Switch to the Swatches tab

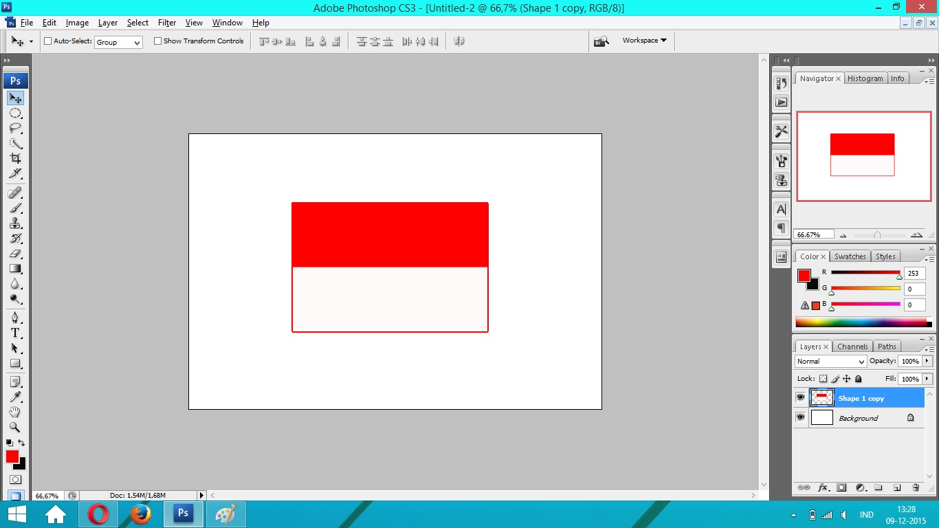coord(850,256)
